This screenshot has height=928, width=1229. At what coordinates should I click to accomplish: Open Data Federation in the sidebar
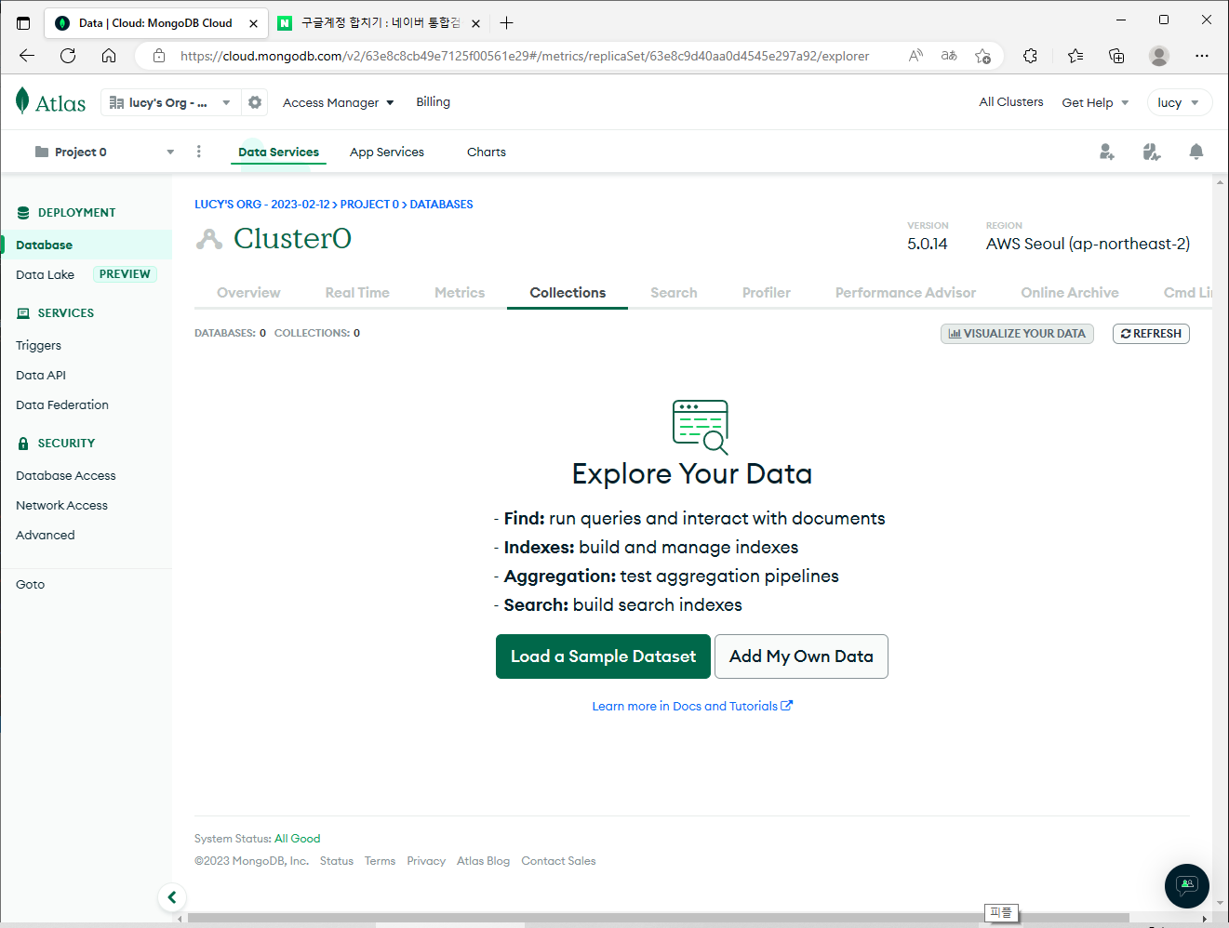point(62,404)
